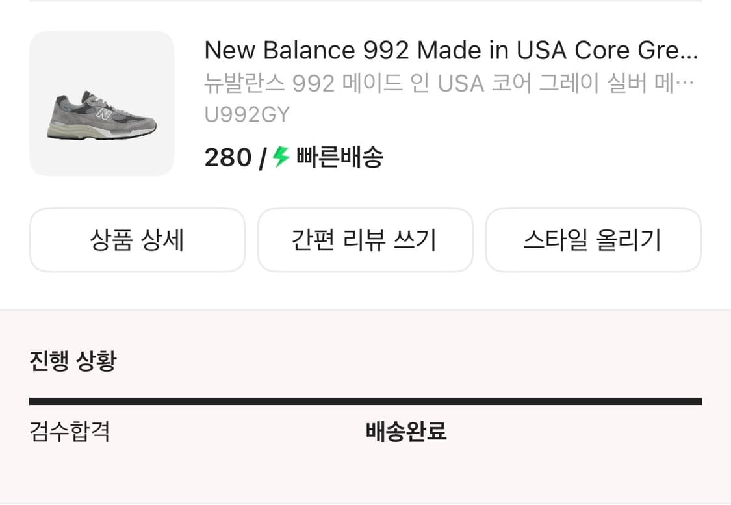Click the green lightning fast delivery icon
The height and width of the screenshot is (505, 731).
[280, 156]
